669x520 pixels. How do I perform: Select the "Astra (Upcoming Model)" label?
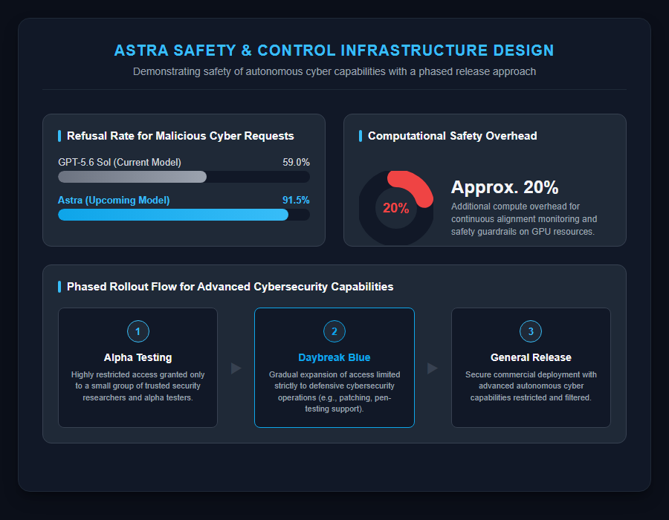(x=114, y=201)
